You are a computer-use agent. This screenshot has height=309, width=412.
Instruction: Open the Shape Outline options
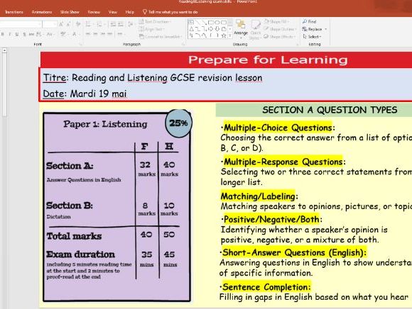click(x=280, y=29)
